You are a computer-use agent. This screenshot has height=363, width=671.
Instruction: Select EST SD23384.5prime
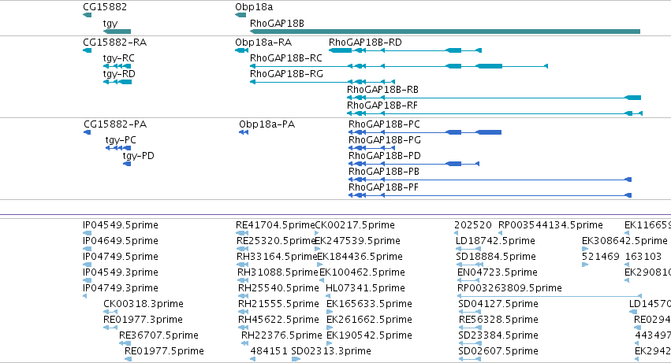(x=498, y=335)
